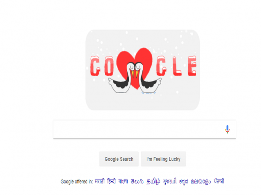Click the 'Google offered in:' label text

click(x=77, y=182)
